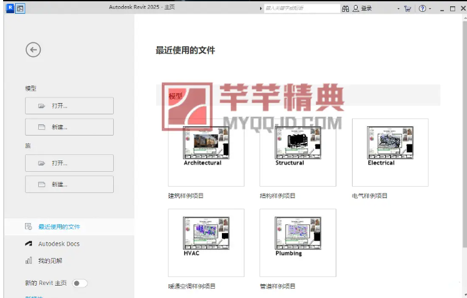Viewport: 467px width, 298px height.
Task: Expand the help dropdown arrow
Action: pyautogui.click(x=429, y=9)
